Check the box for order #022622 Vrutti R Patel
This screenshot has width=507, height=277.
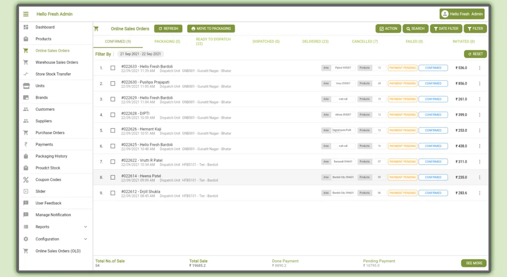pyautogui.click(x=113, y=162)
